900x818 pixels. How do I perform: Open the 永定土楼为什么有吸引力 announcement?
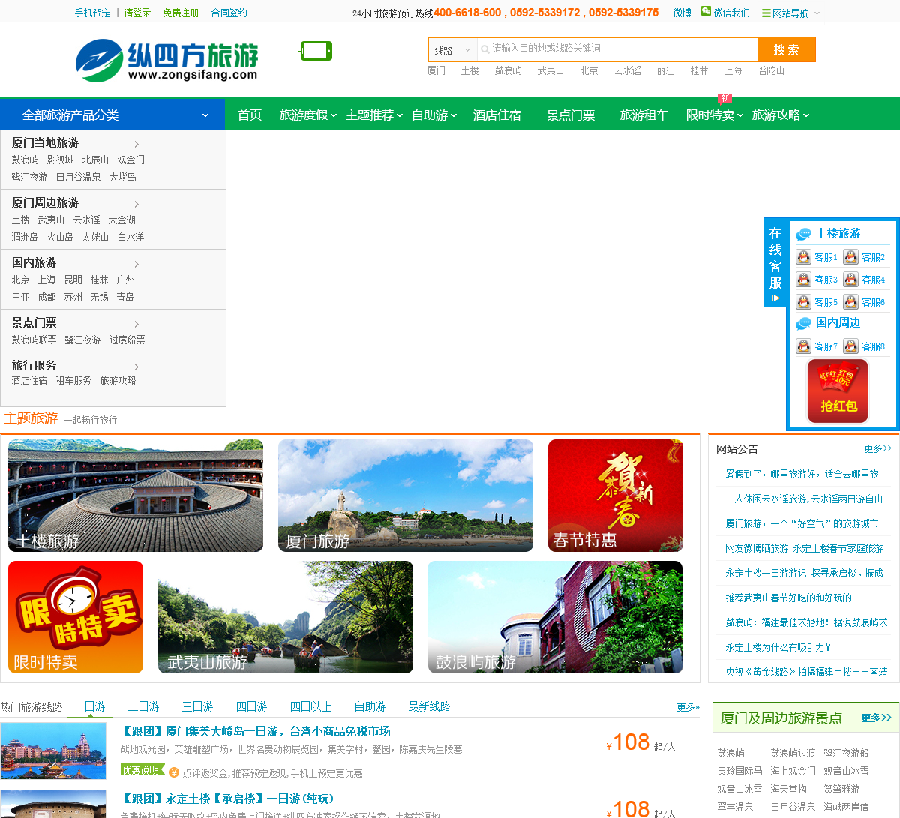(778, 647)
